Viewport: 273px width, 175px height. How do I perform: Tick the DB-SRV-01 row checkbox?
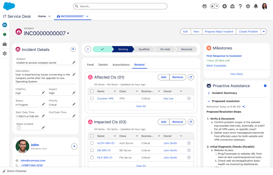[92, 150]
